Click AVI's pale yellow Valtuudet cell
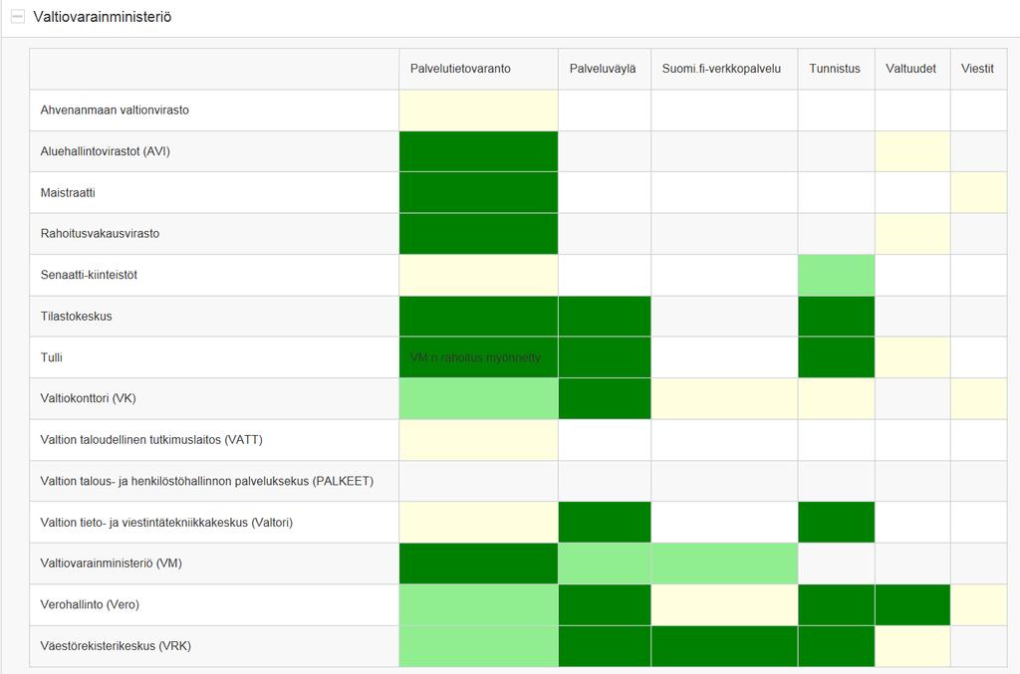1020x674 pixels. click(x=912, y=151)
